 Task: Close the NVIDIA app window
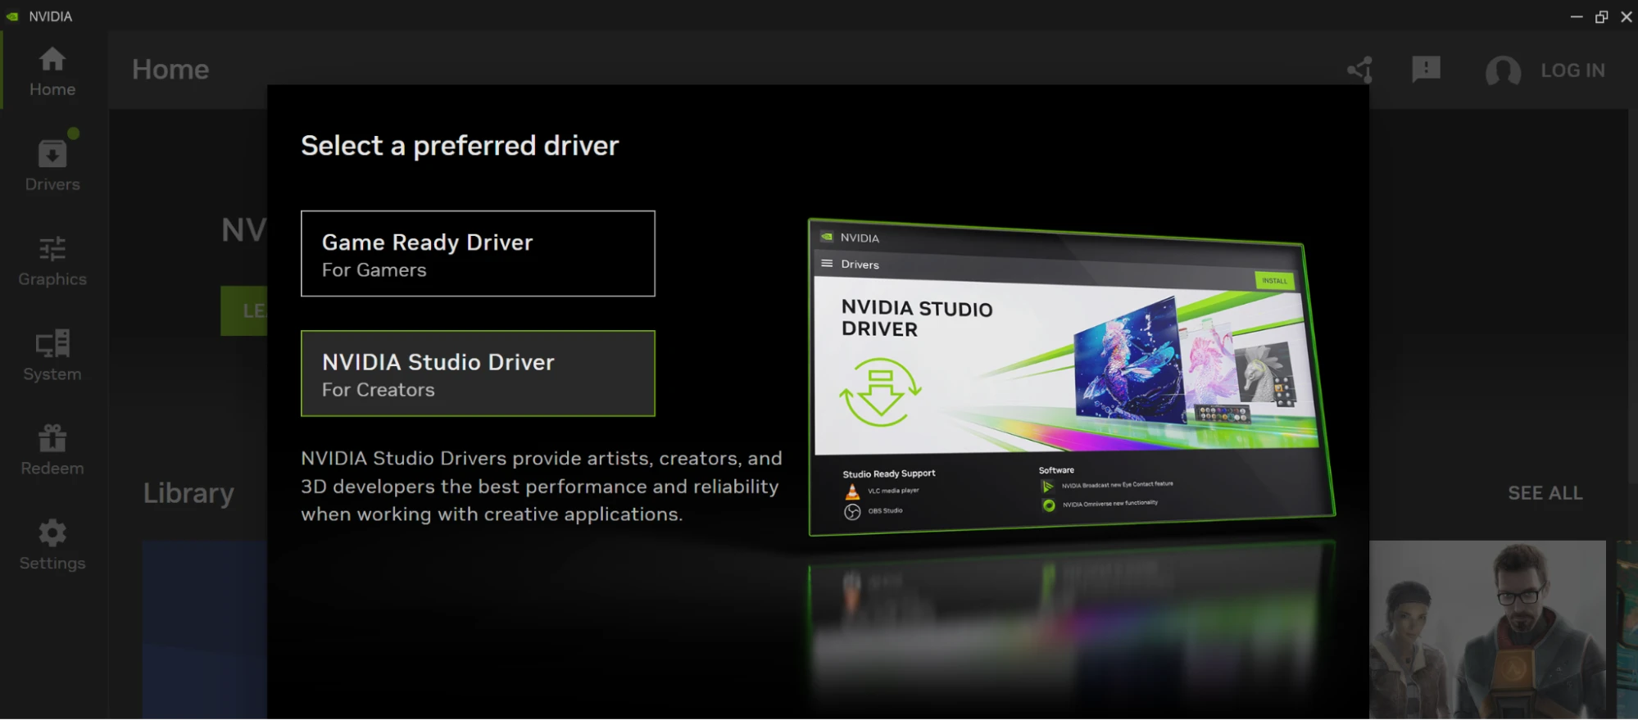tap(1627, 16)
